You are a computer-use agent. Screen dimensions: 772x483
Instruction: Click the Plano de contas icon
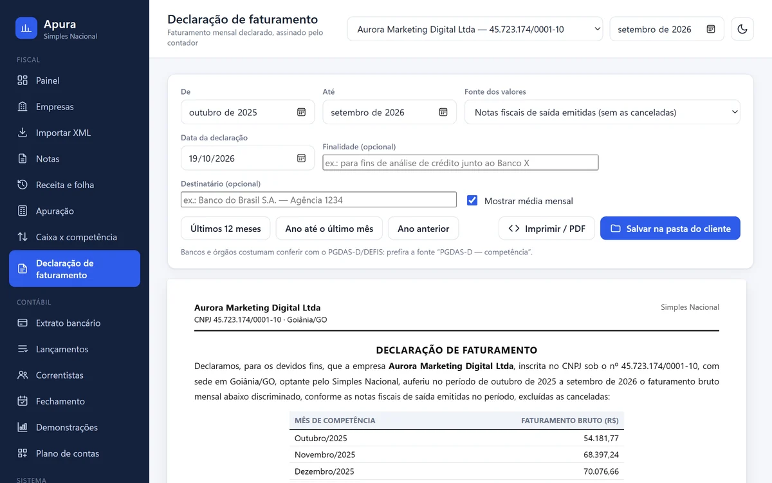click(x=23, y=453)
